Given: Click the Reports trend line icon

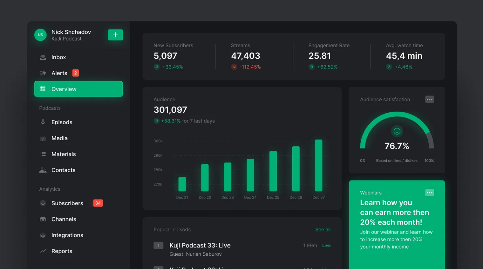Looking at the screenshot, I should pos(43,251).
